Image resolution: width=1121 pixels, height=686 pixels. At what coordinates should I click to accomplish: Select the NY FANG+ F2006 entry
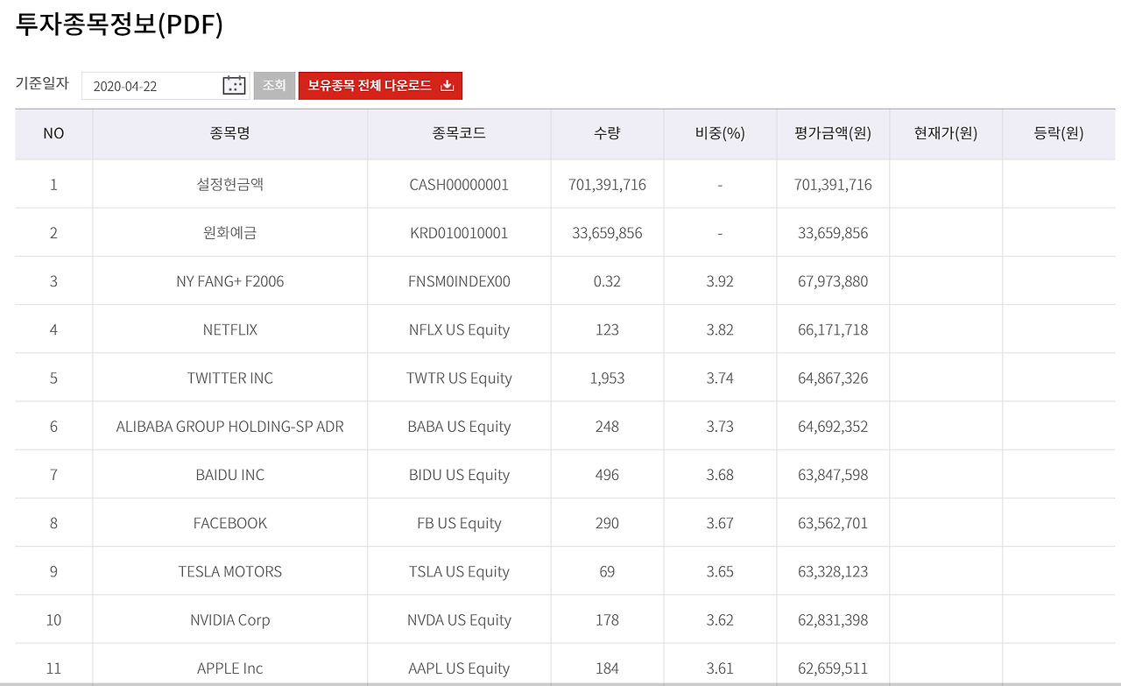click(230, 281)
